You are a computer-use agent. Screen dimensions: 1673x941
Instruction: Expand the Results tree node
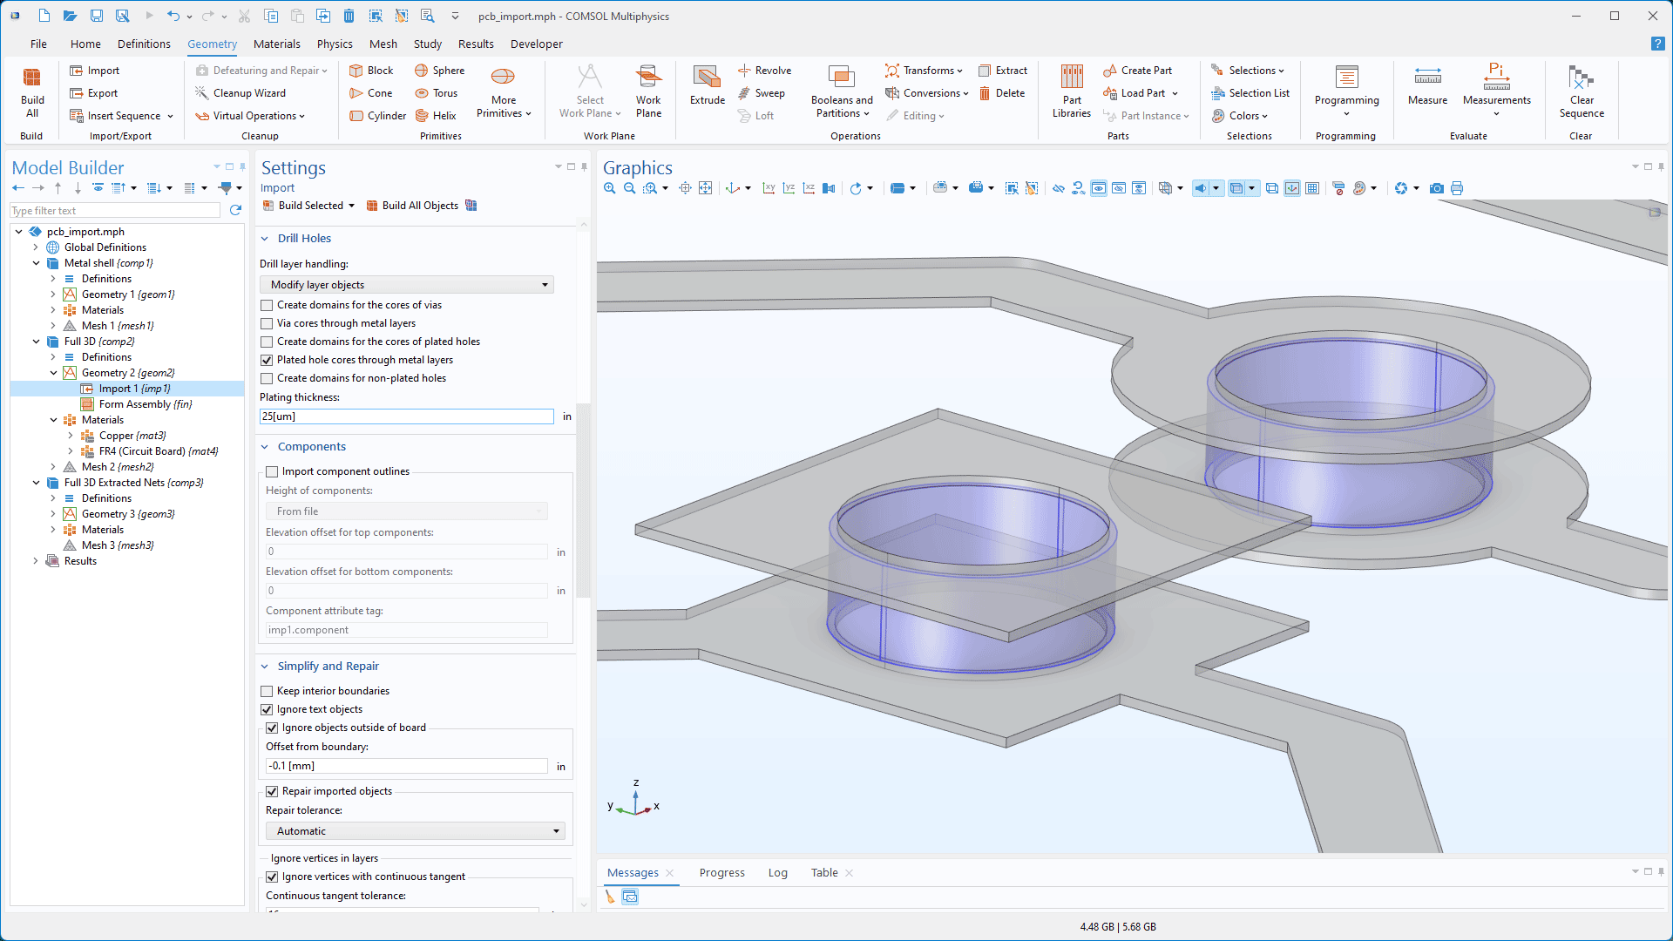36,561
